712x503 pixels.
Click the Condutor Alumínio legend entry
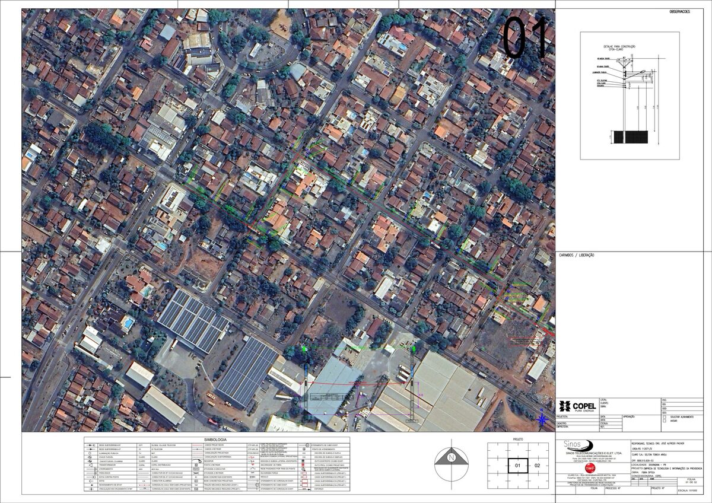point(161,481)
